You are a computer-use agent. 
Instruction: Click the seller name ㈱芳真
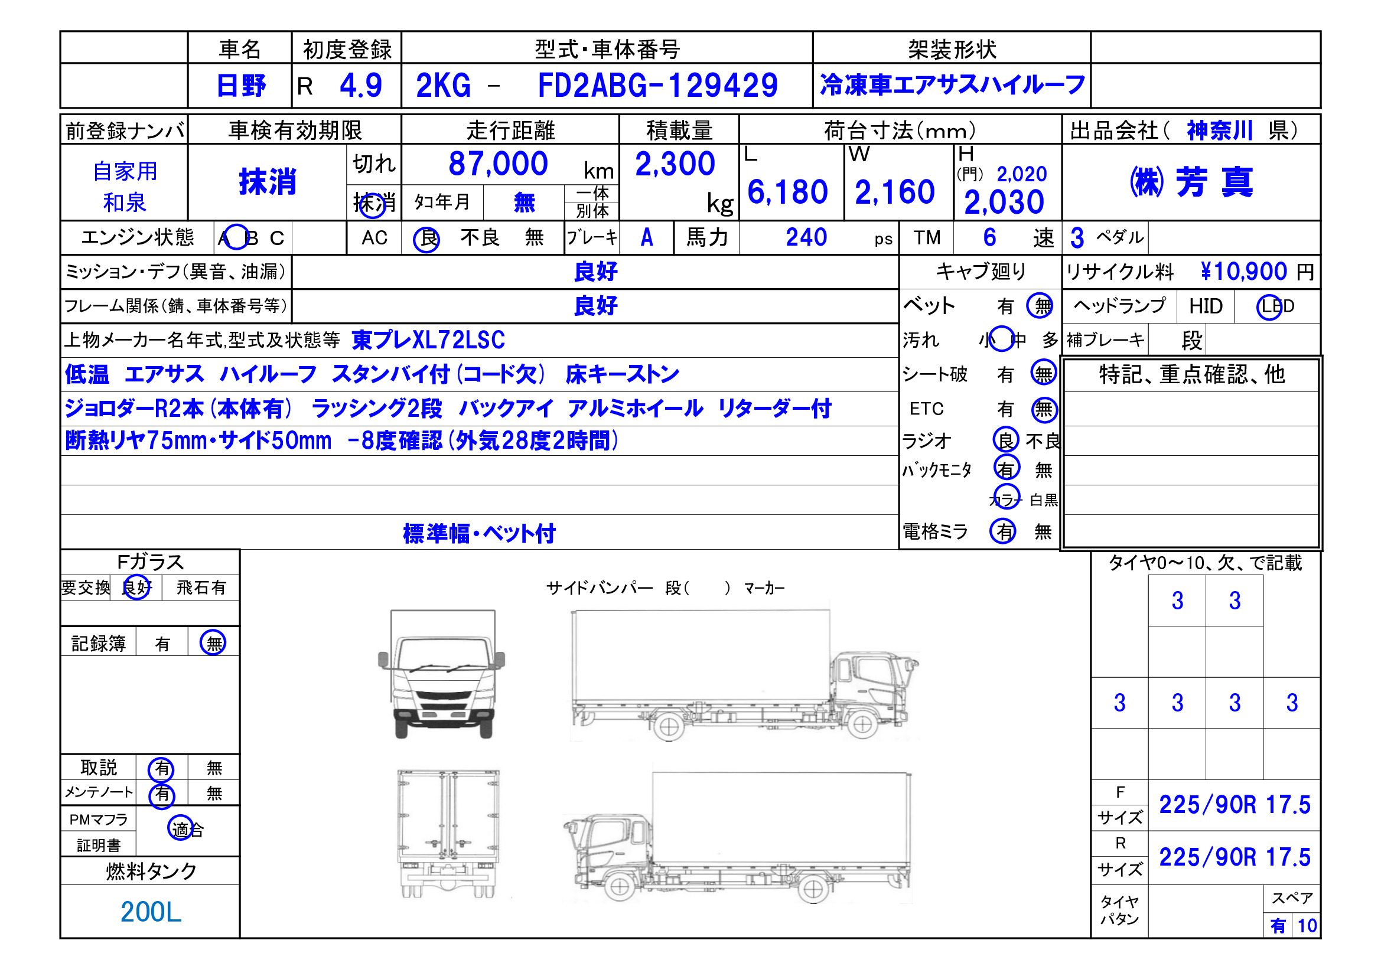pyautogui.click(x=1191, y=182)
